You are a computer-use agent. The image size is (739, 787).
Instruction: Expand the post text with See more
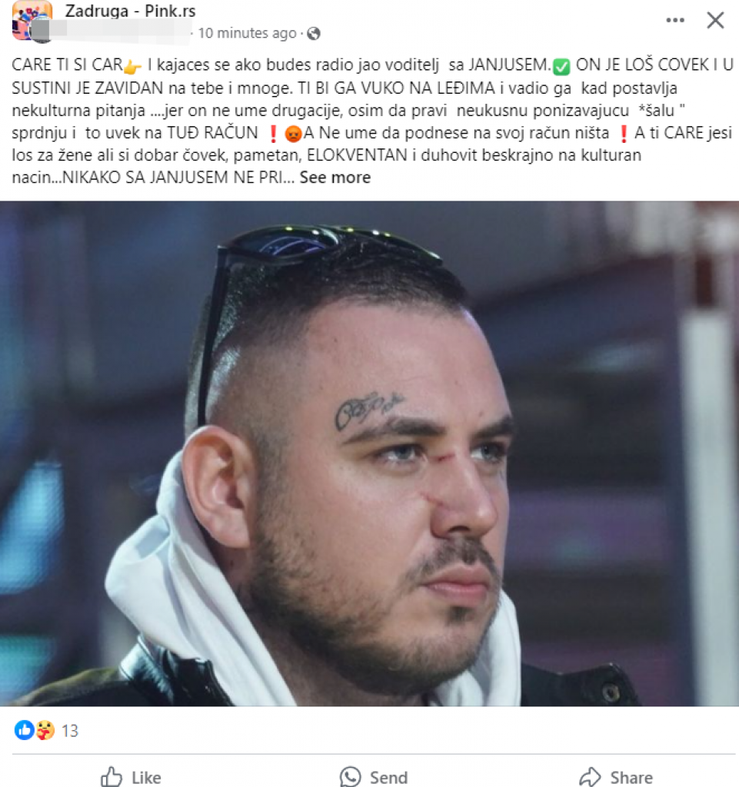click(x=335, y=178)
